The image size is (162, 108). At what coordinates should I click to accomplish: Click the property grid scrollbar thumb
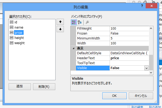tap(151, 62)
